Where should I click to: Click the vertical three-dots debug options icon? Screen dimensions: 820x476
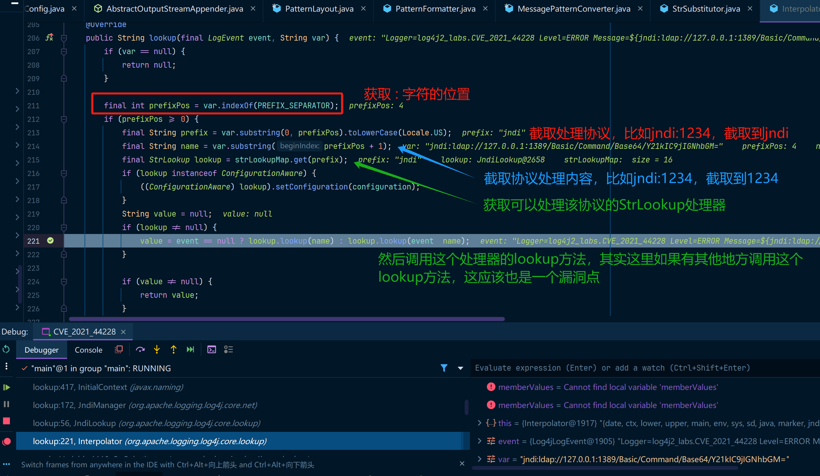pyautogui.click(x=6, y=366)
